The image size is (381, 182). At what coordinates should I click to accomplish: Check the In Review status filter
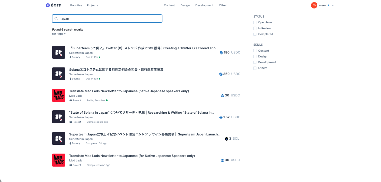255,28
